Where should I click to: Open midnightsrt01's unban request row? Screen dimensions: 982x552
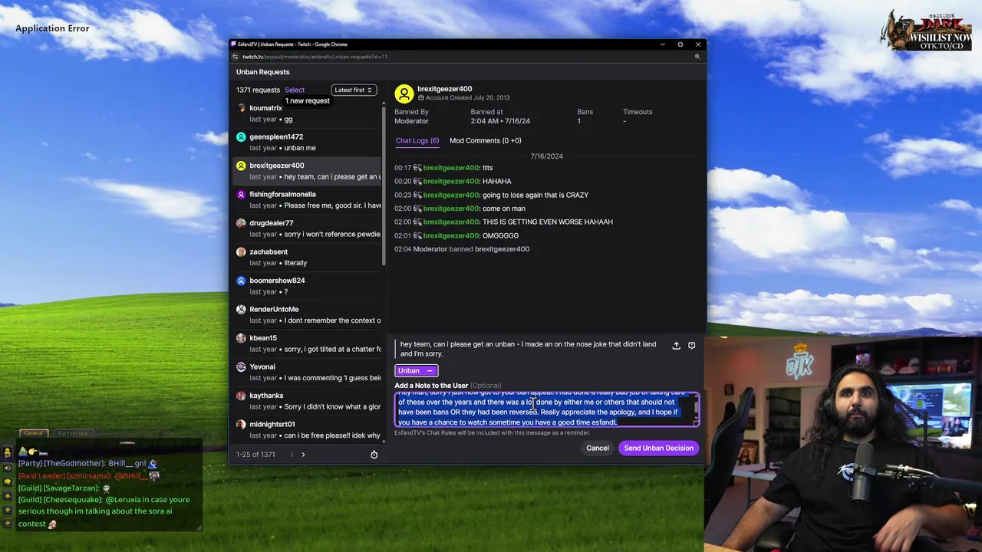point(307,429)
